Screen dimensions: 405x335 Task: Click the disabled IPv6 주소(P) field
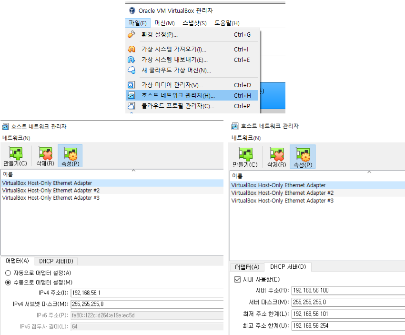pyautogui.click(x=147, y=315)
